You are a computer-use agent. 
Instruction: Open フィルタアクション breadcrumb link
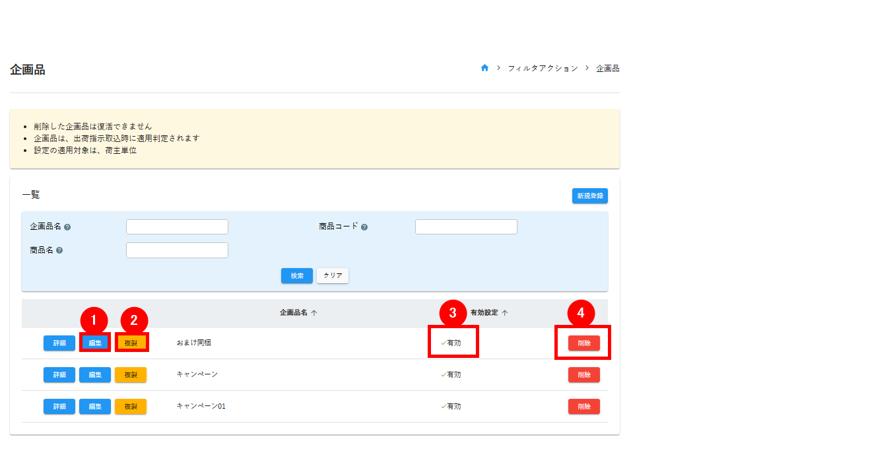point(542,69)
